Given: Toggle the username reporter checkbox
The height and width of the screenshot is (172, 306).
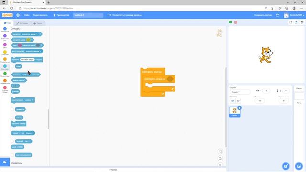Looking at the screenshot, I should tap(13, 155).
